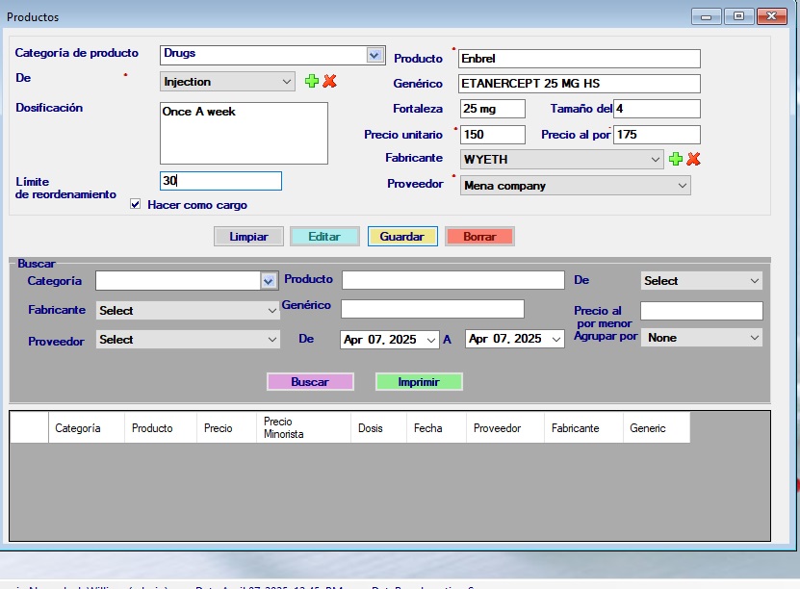This screenshot has height=589, width=800.
Task: Click the Producto search text field
Action: click(x=452, y=280)
